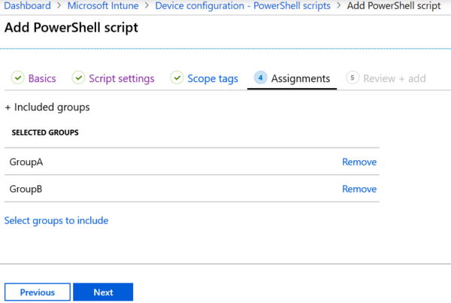Select the GroupA row
Image resolution: width=451 pixels, height=303 pixels.
(x=150, y=162)
